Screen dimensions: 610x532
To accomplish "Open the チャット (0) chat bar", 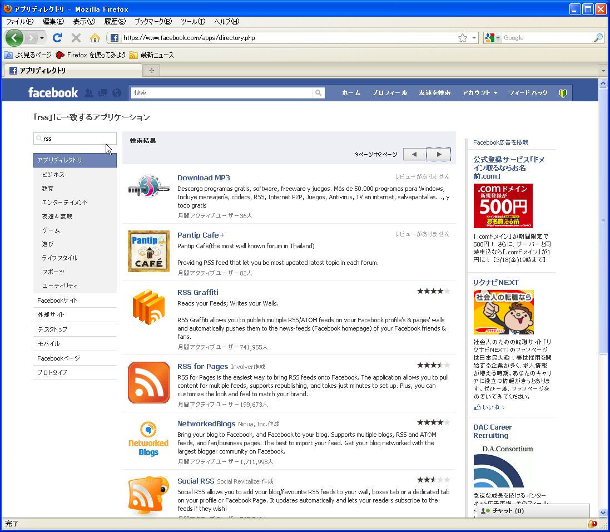I will [x=534, y=511].
